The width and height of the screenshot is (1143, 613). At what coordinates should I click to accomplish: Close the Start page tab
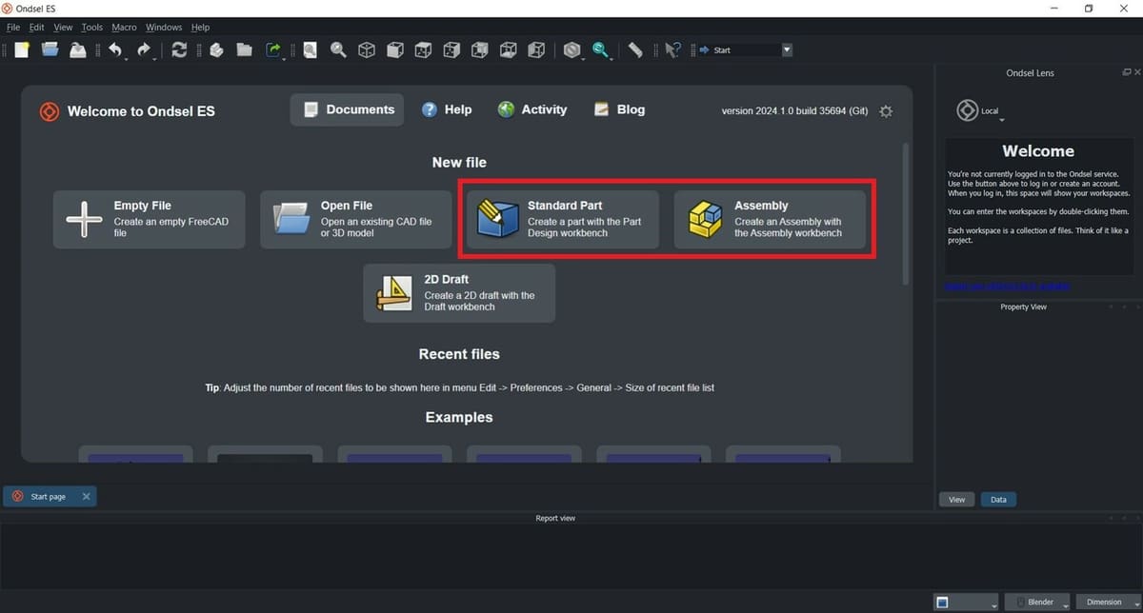(86, 496)
